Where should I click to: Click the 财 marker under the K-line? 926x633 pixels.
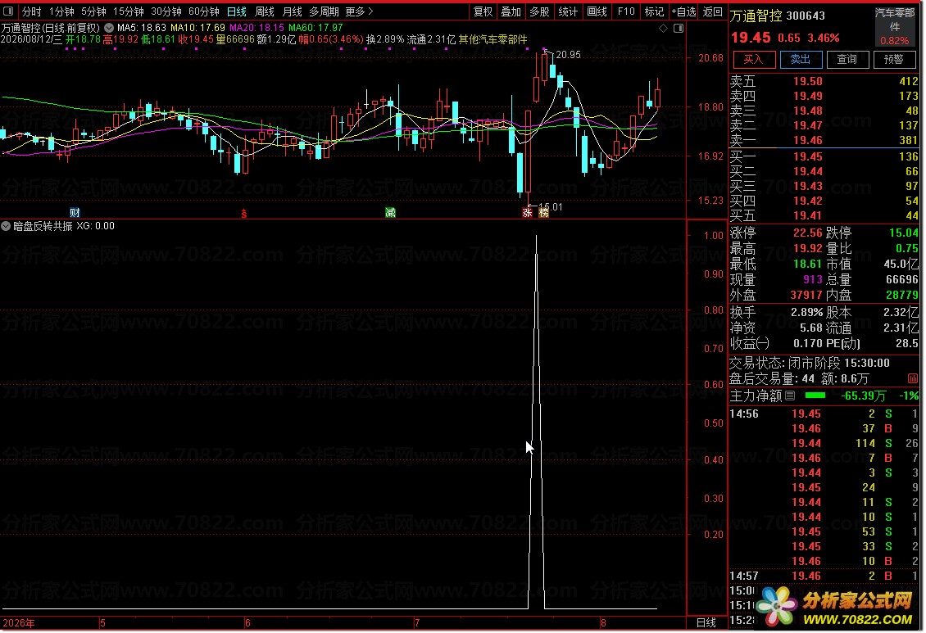pyautogui.click(x=75, y=212)
